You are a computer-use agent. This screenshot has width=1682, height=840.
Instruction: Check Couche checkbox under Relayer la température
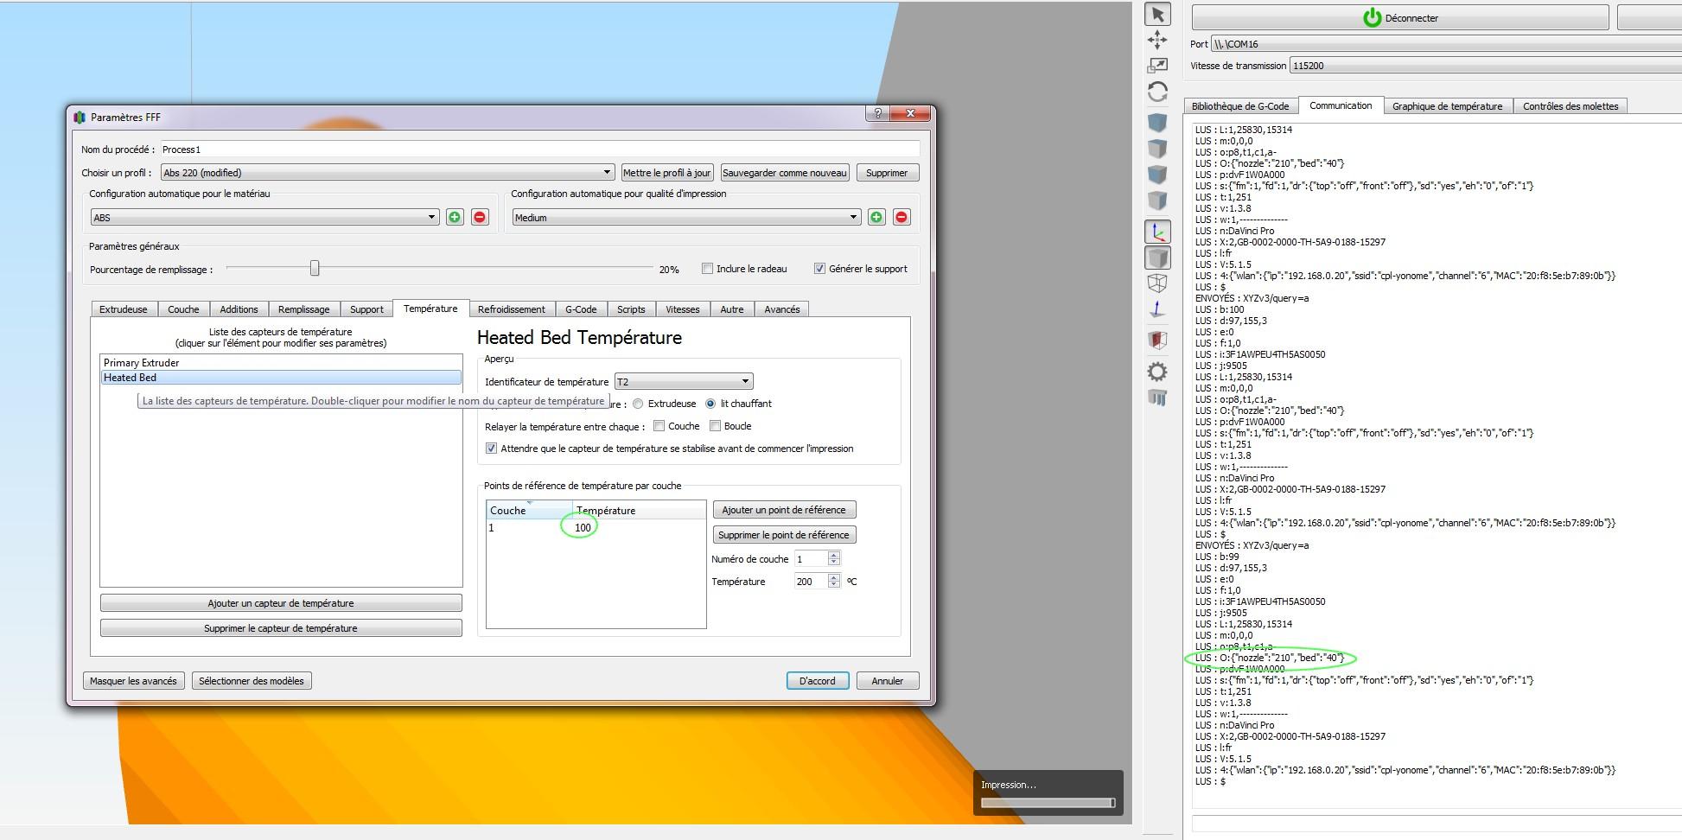(x=659, y=426)
